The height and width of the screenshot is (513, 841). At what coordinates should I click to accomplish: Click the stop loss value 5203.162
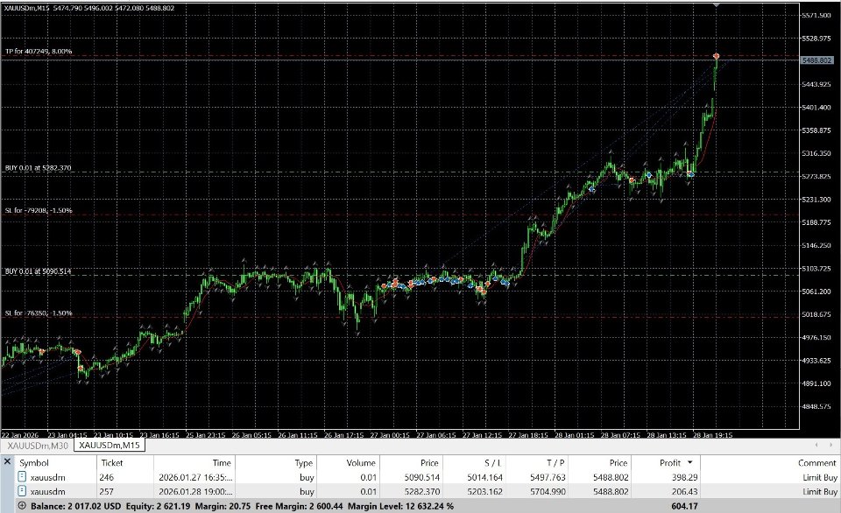click(x=484, y=492)
